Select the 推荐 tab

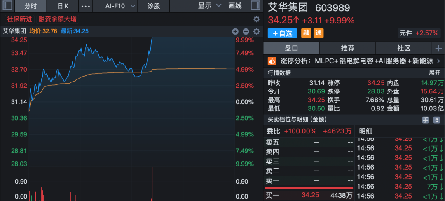pos(347,48)
